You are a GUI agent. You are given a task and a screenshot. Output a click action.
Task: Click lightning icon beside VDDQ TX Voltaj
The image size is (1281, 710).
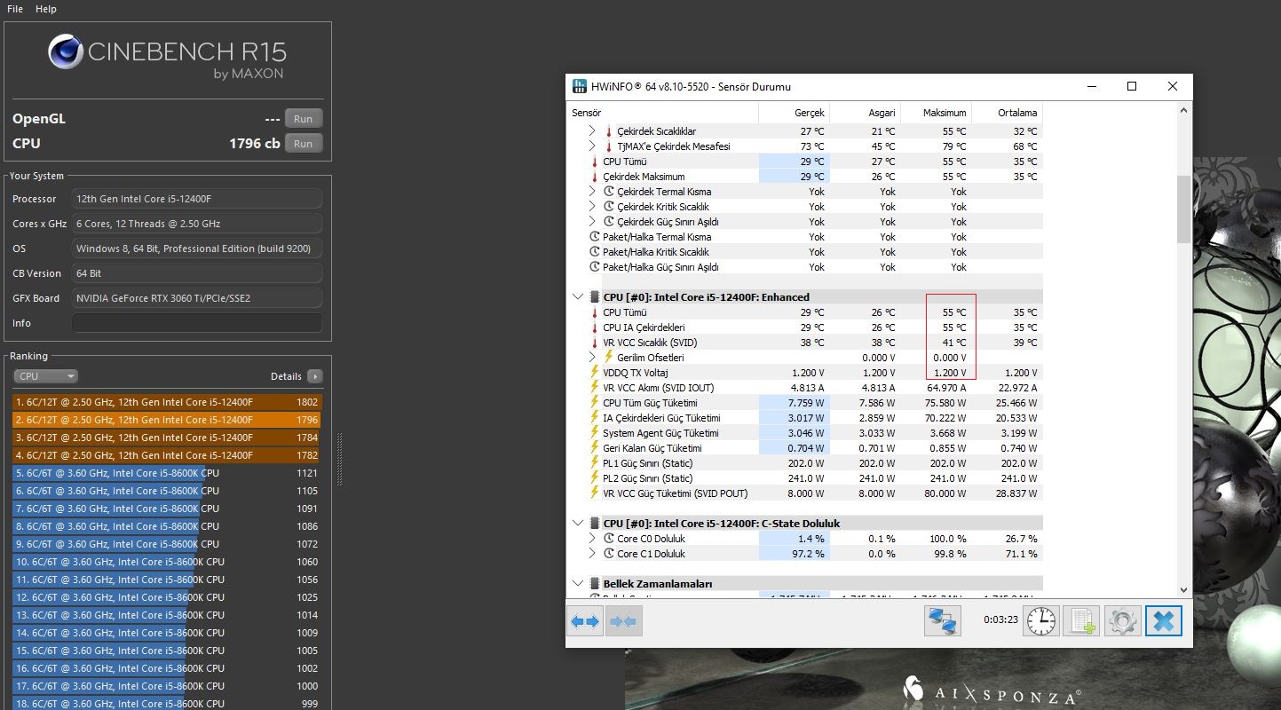[595, 373]
